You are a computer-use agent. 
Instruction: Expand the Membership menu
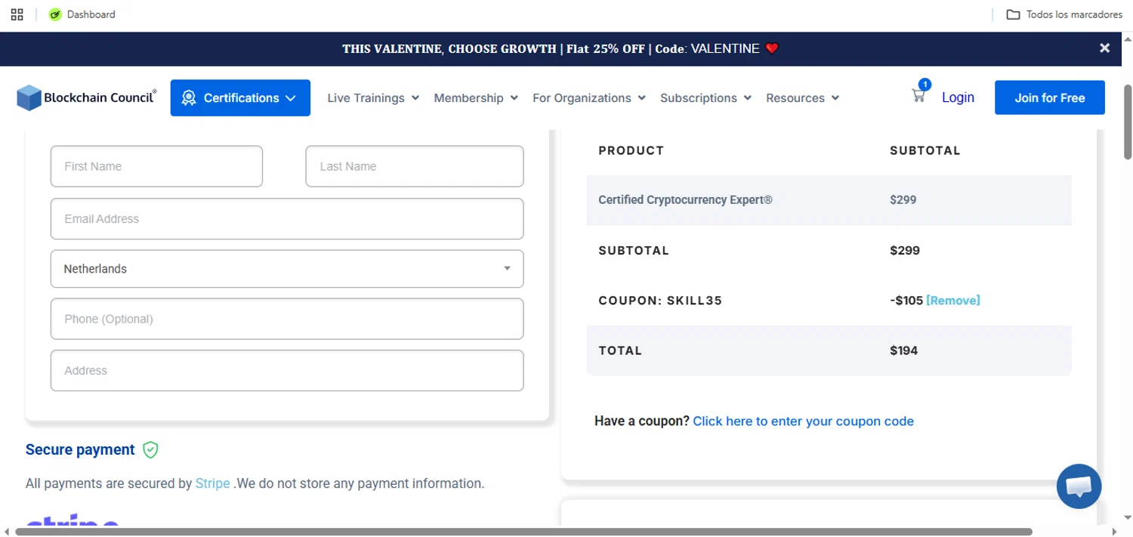[476, 98]
